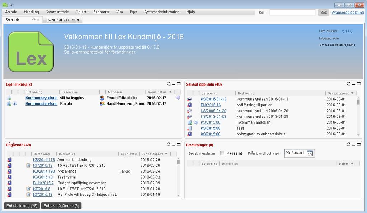Image resolution: width=367 pixels, height=213 pixels.
Task: Click the Mottagare column header
Action: click(x=115, y=92)
